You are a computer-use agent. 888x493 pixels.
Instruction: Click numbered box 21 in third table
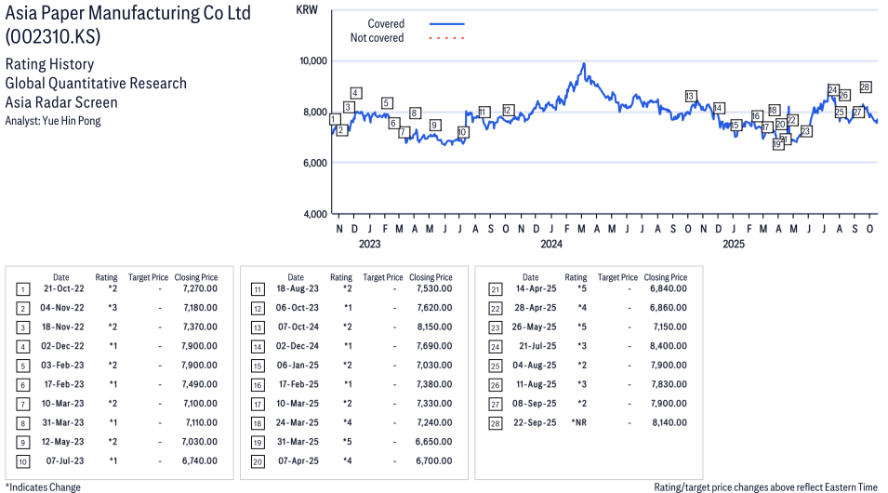pos(494,288)
